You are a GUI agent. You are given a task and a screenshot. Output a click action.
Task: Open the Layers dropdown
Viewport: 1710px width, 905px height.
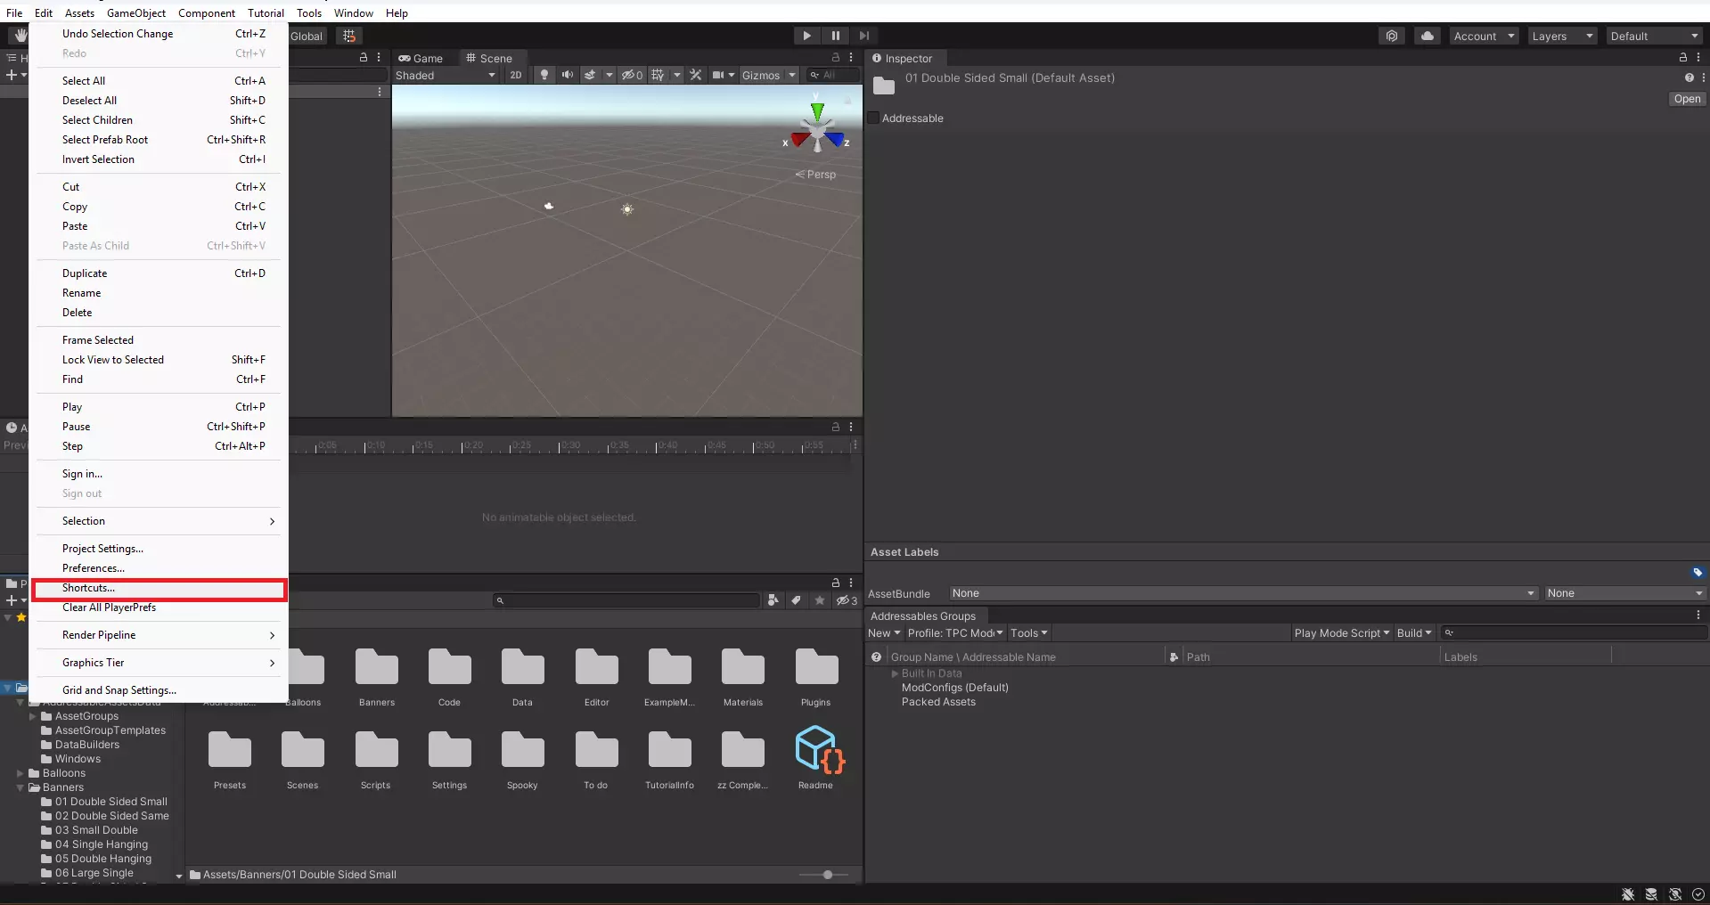tap(1562, 36)
